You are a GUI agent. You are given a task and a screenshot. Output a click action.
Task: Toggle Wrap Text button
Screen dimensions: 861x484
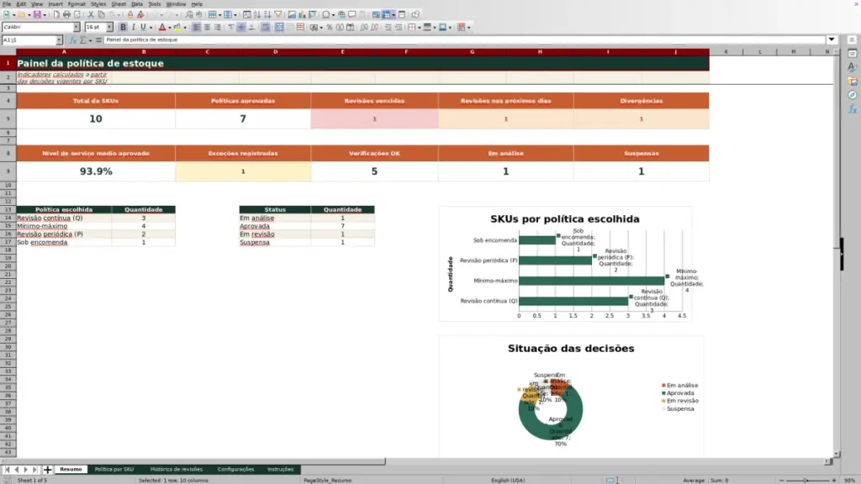pyautogui.click(x=265, y=28)
